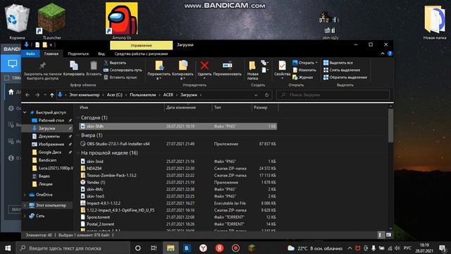Switch to the Home (Главная) tab
This screenshot has height=254, width=451.
pos(51,54)
